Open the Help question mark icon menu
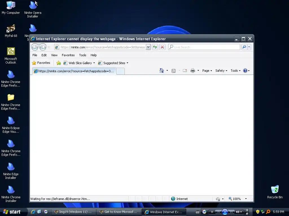This screenshot has height=216, width=289. (246, 71)
